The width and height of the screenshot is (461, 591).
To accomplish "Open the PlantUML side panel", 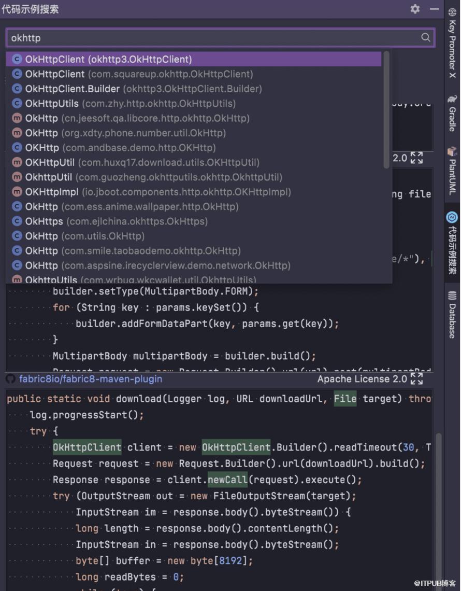I will click(x=452, y=171).
